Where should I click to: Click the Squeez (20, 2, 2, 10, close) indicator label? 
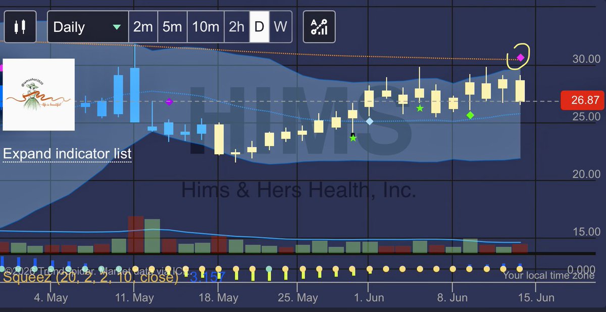[x=91, y=277]
